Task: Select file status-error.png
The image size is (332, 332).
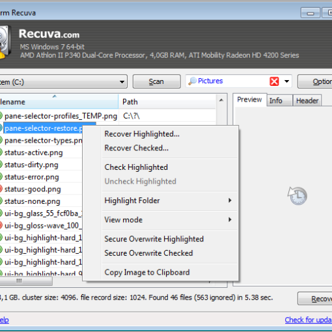Action: coord(32,177)
